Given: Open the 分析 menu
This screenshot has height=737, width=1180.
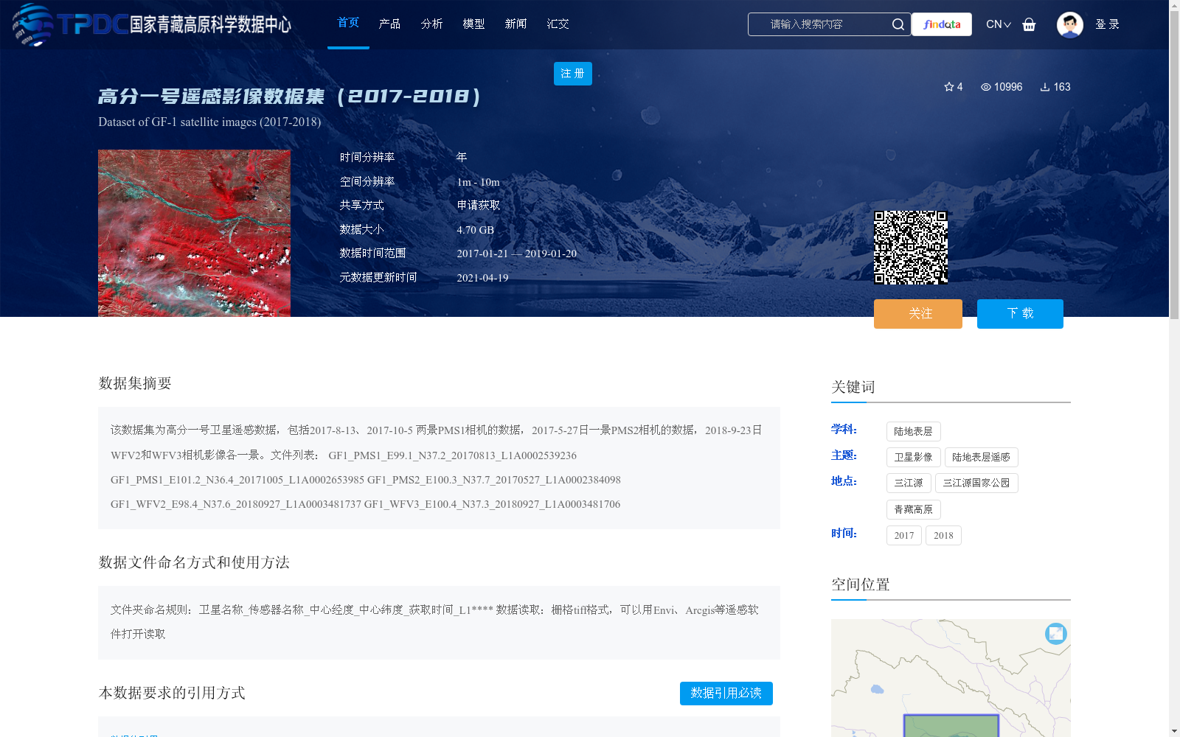Looking at the screenshot, I should [x=431, y=24].
